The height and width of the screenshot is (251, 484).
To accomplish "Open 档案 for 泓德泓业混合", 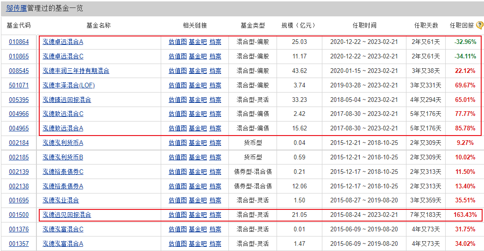I will coord(215,200).
